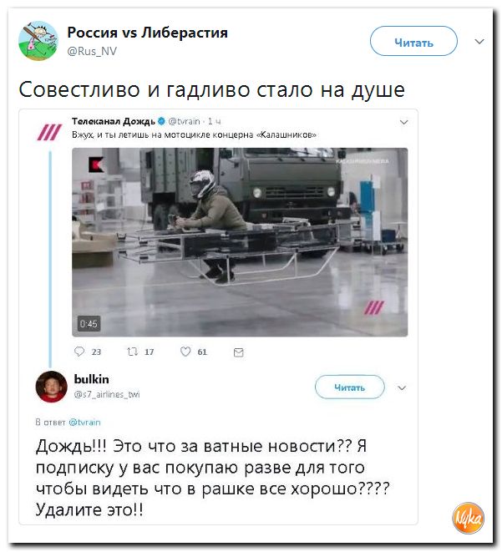Retweet using the arrows icon showing 17

click(x=132, y=352)
